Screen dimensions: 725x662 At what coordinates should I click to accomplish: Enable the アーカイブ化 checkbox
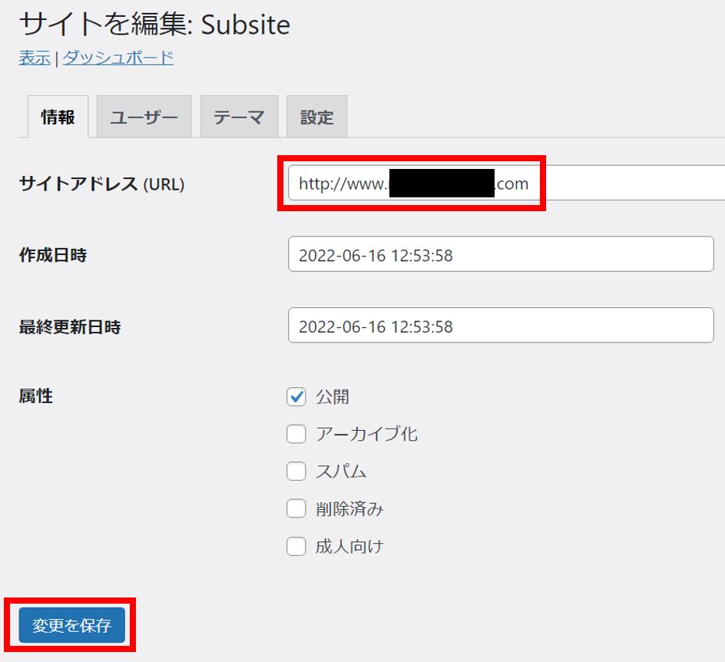pyautogui.click(x=296, y=435)
